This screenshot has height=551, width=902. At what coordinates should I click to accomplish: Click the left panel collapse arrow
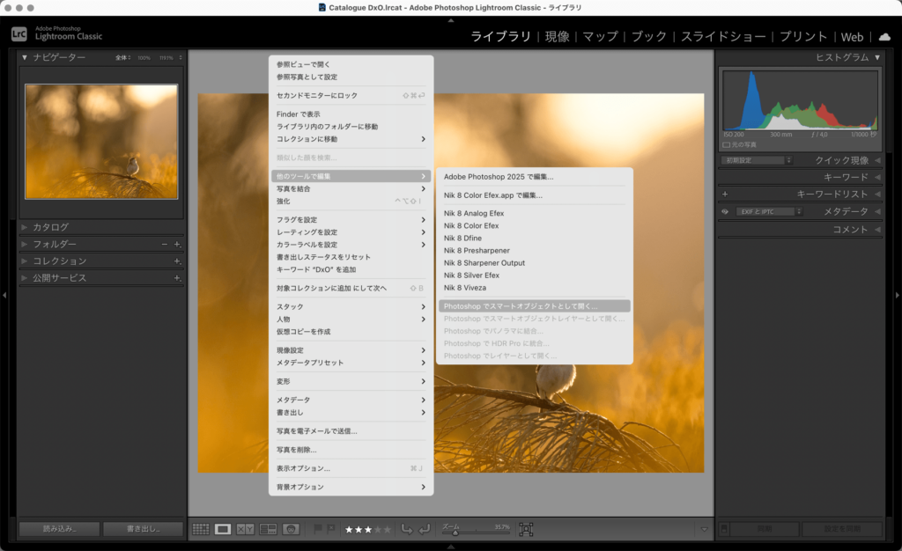tap(4, 296)
